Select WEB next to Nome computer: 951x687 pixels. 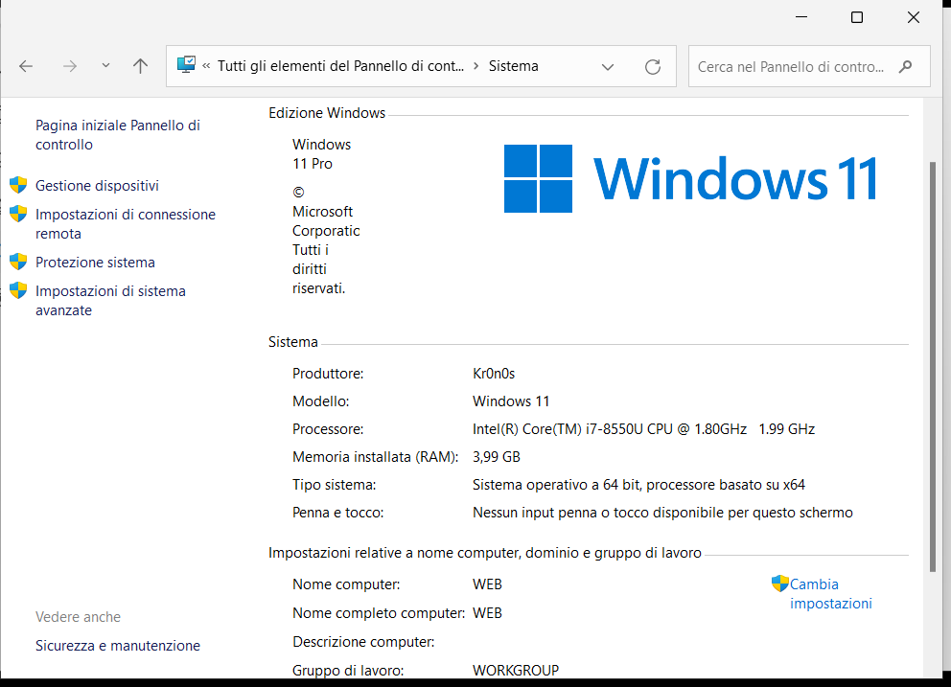tap(487, 584)
